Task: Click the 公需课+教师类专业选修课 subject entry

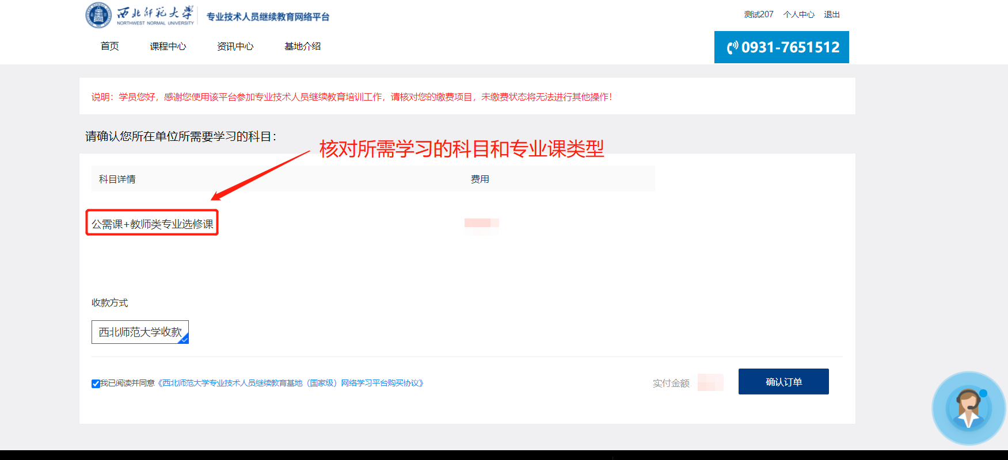Action: 152,224
